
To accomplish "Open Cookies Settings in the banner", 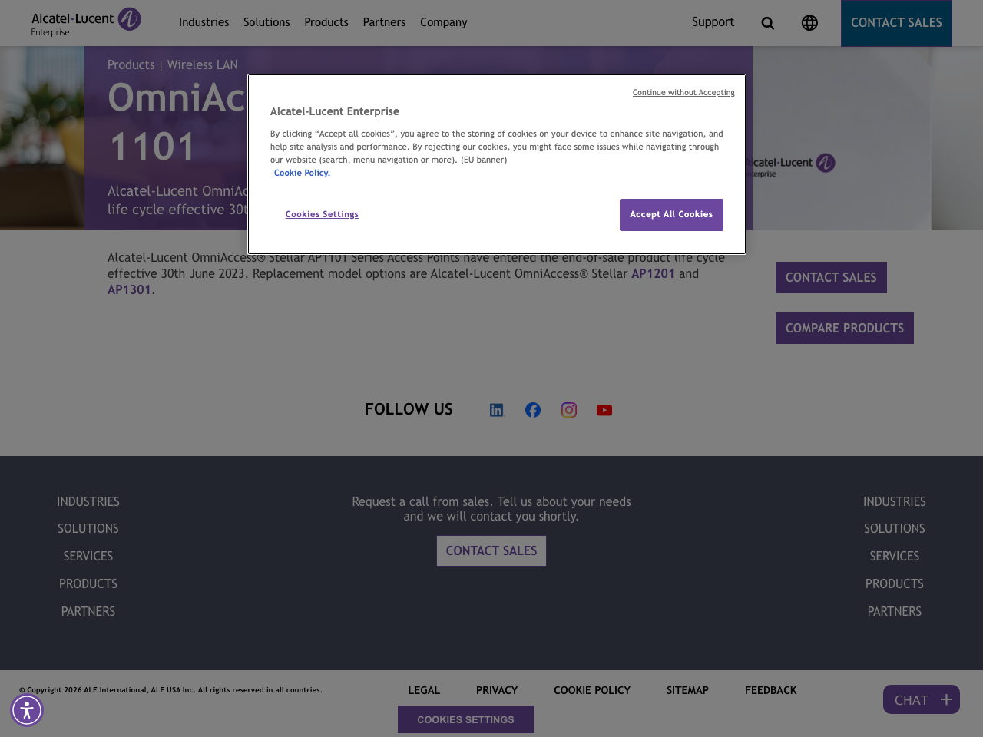I will (x=322, y=213).
